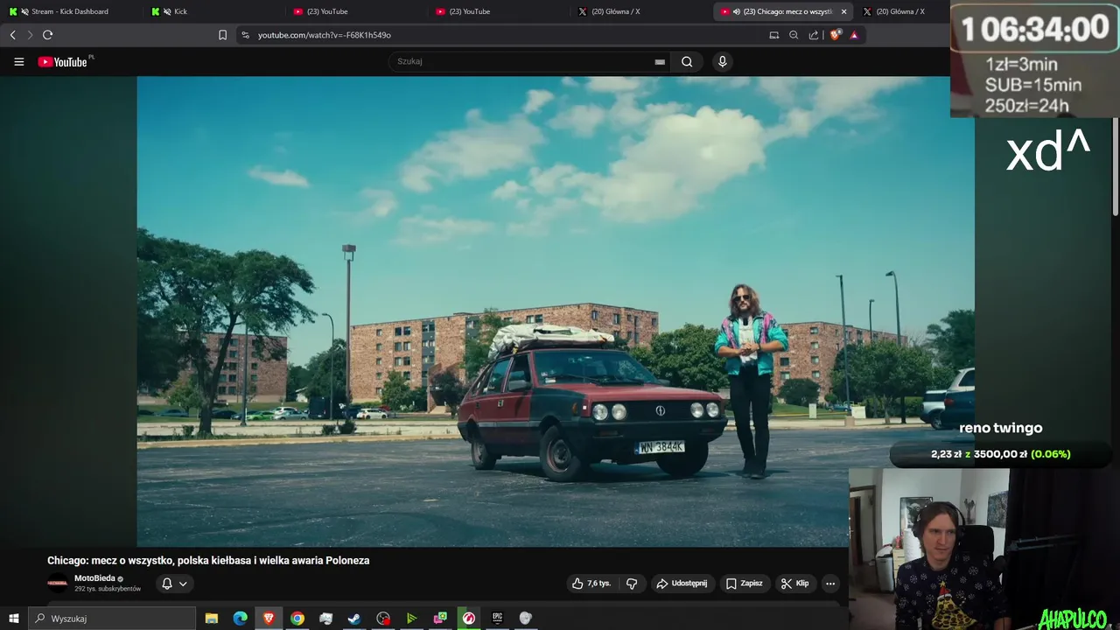1120x630 pixels.
Task: Like the video with 7,6 tys. thumbs up
Action: (591, 584)
